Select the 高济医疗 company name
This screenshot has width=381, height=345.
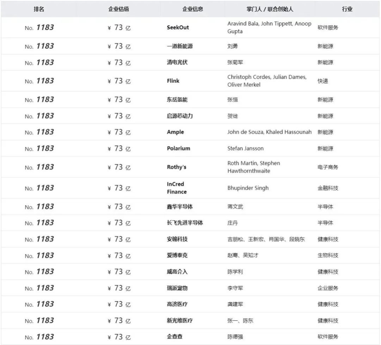pyautogui.click(x=177, y=304)
